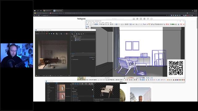
Task: Open Instagram messenger icon
Action: click(x=137, y=19)
